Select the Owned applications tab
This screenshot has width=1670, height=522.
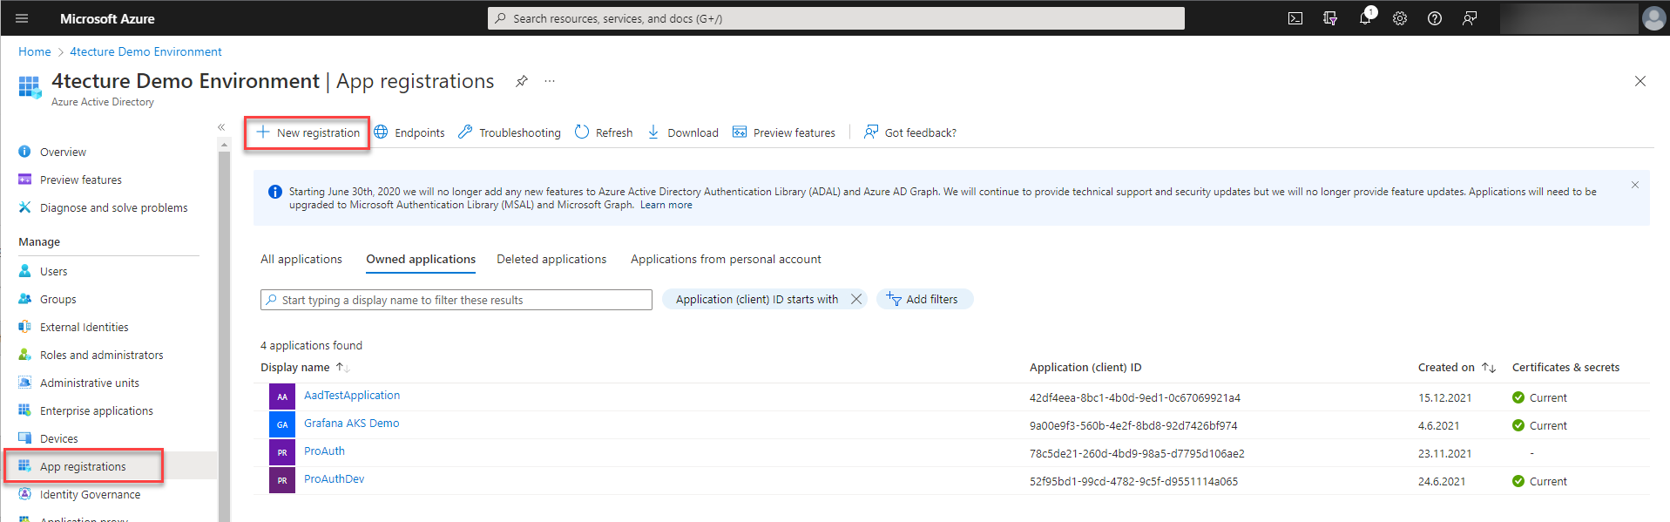click(421, 260)
